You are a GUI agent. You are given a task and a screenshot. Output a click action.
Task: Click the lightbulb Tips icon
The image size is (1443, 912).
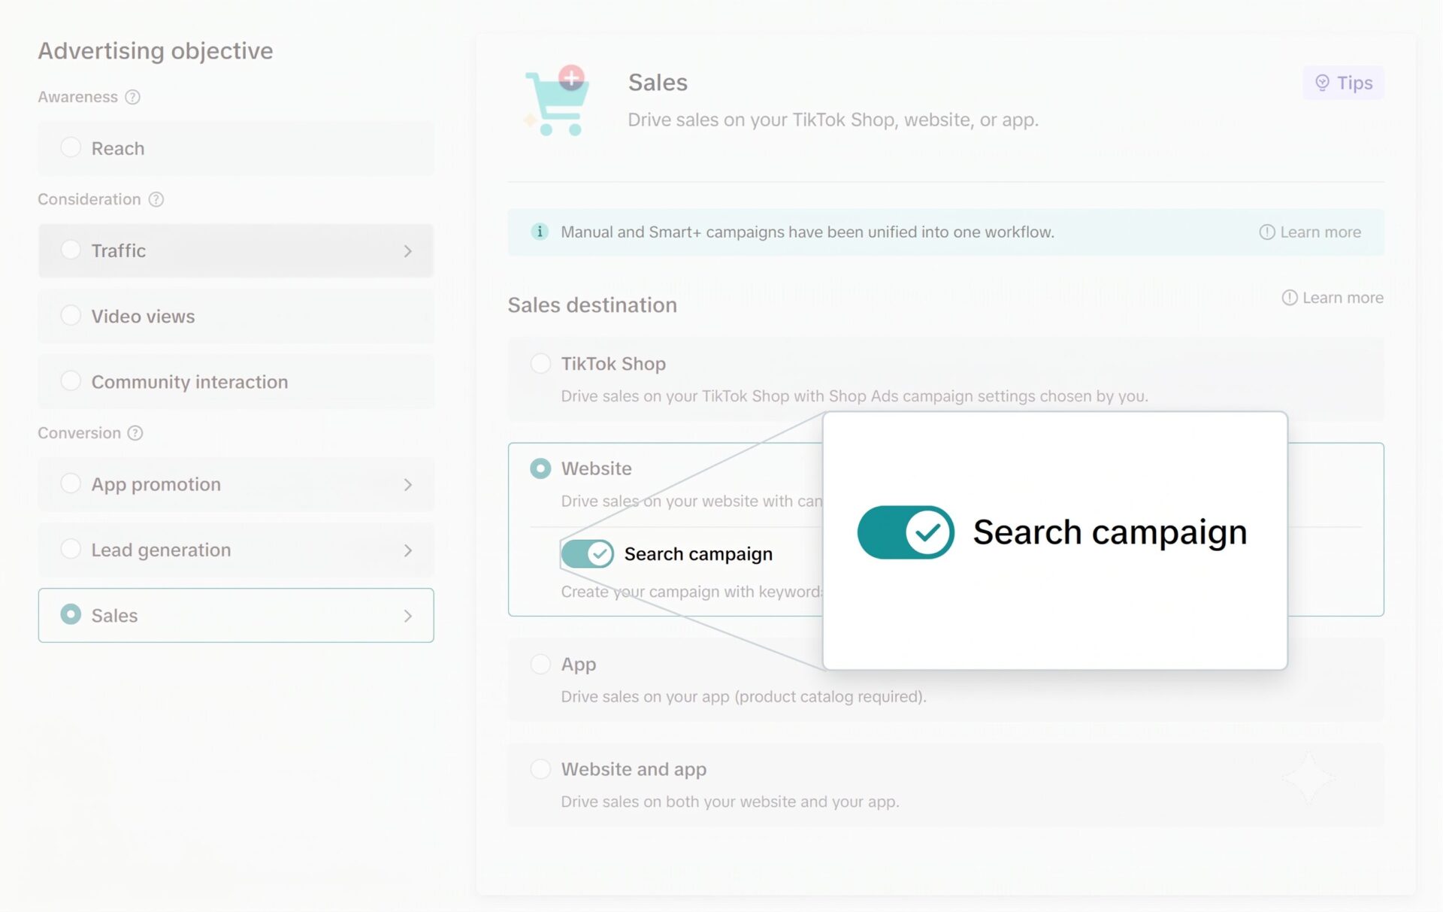point(1322,83)
